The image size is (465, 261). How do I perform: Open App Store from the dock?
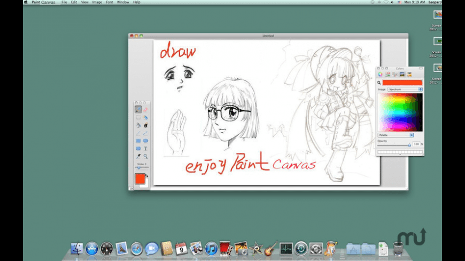click(91, 249)
